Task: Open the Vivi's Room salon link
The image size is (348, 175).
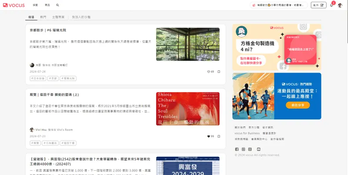Action: point(65,130)
